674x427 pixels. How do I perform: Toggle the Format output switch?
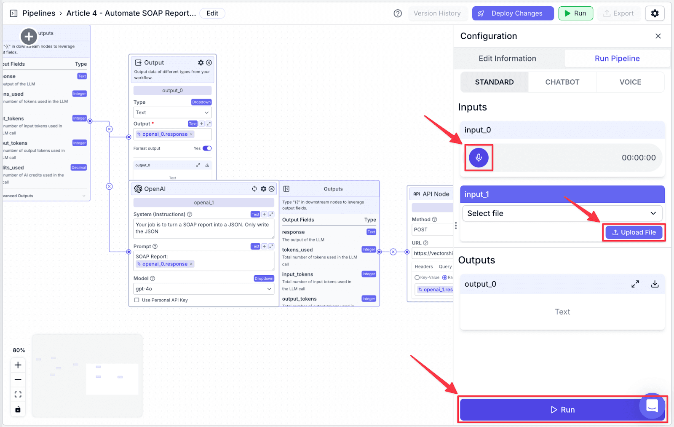point(207,148)
